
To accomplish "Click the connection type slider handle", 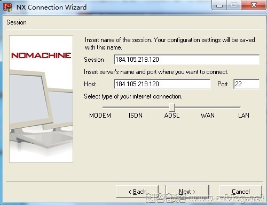I will pyautogui.click(x=172, y=108).
